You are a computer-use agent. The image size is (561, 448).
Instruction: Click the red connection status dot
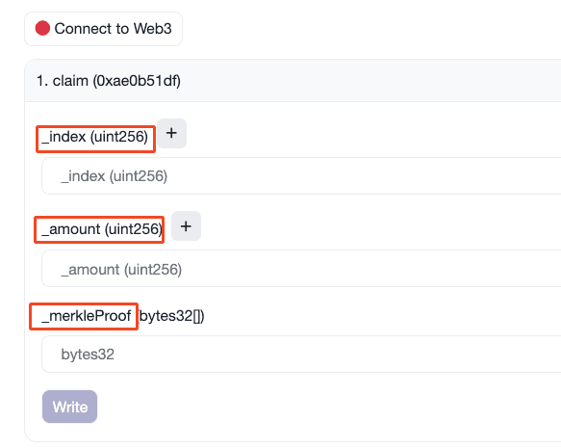click(42, 28)
